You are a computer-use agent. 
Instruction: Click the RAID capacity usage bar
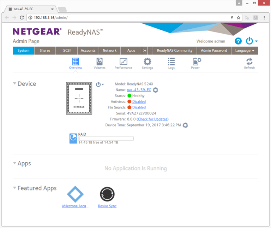pyautogui.click(x=106, y=139)
